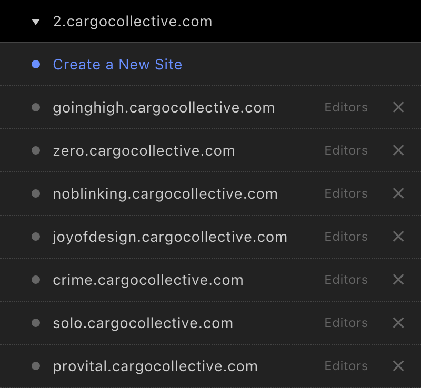Remove solo.cargocollective.com with its X icon
This screenshot has width=421, height=388.
coord(398,323)
